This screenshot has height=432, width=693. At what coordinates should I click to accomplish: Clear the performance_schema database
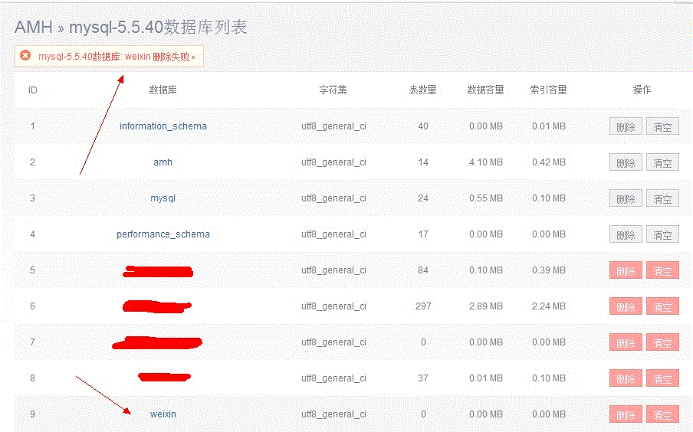click(x=662, y=235)
